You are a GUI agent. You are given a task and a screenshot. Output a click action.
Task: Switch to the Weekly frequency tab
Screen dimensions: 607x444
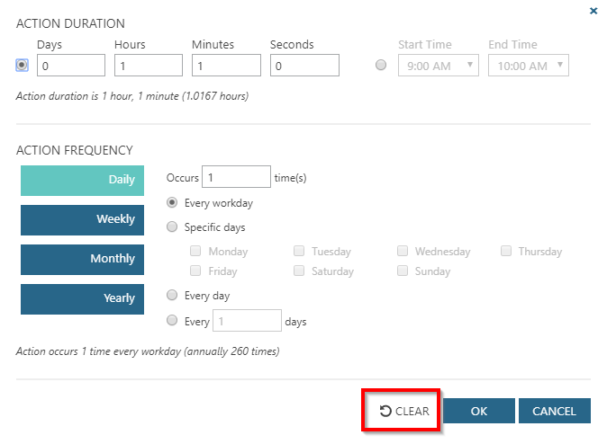click(x=82, y=219)
